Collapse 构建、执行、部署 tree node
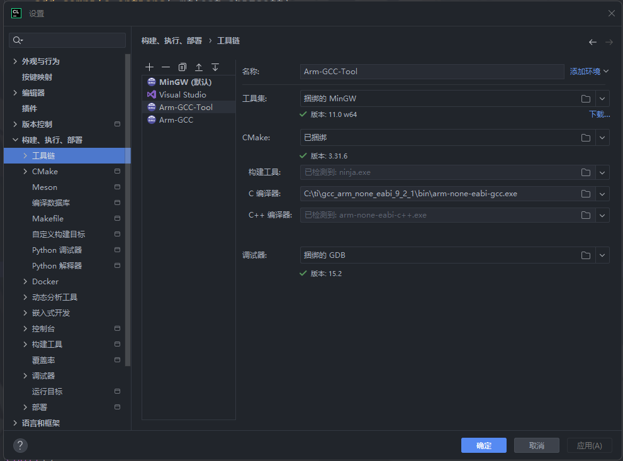This screenshot has height=461, width=623. tap(15, 140)
